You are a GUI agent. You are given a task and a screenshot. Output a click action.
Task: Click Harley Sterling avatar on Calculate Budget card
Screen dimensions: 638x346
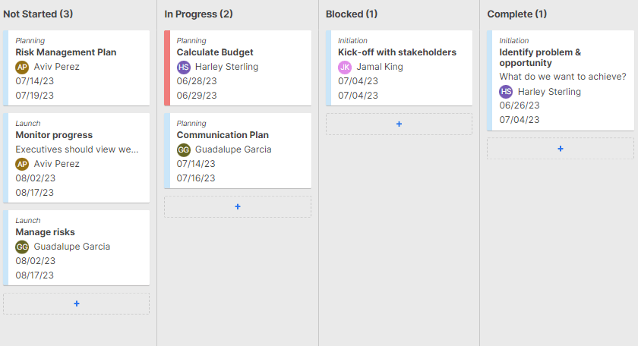pos(183,67)
